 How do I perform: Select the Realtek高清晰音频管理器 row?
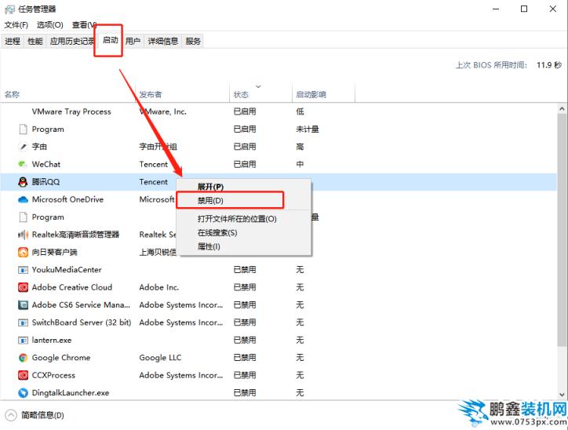point(279,235)
